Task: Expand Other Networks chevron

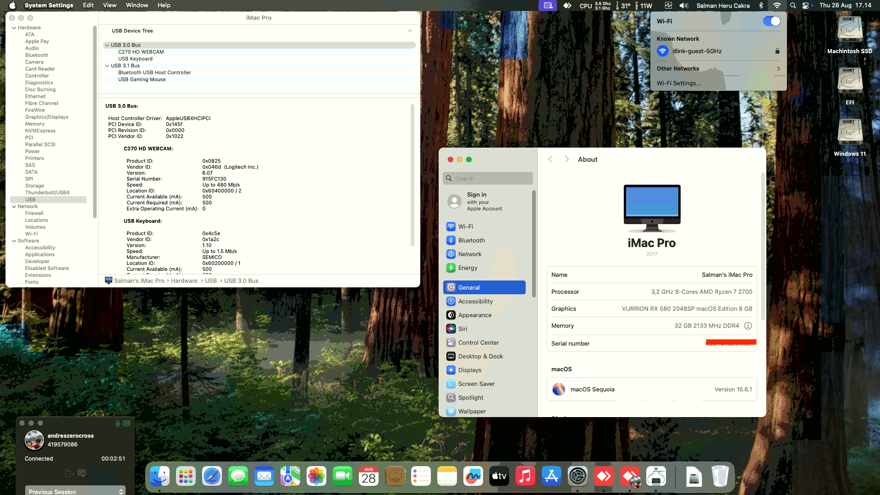Action: (778, 69)
